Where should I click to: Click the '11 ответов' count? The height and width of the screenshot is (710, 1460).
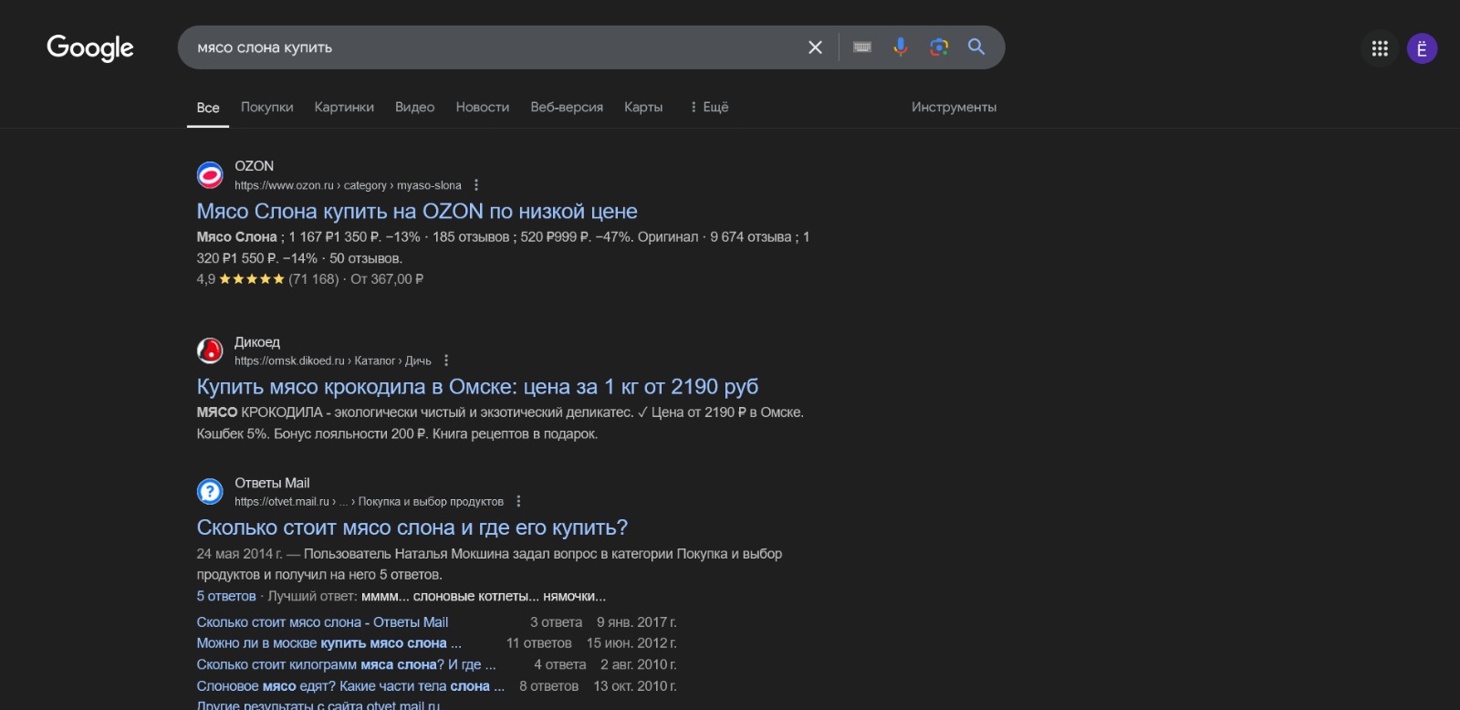pos(539,643)
